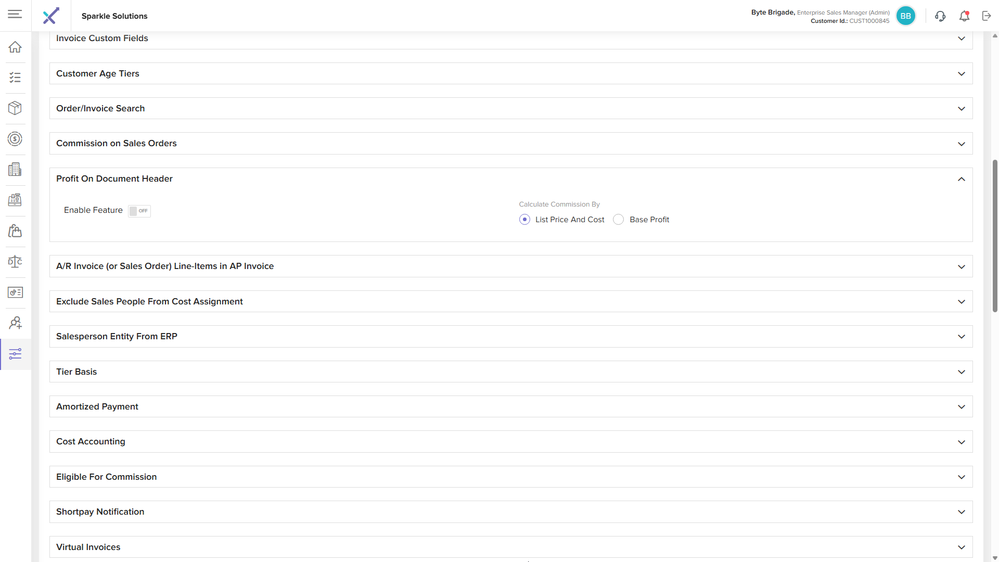Click the balance scale sidebar icon
The width and height of the screenshot is (999, 562).
coord(15,262)
